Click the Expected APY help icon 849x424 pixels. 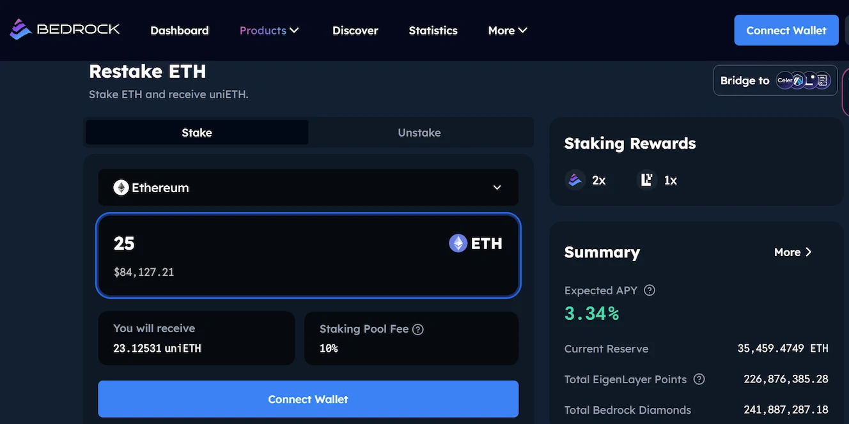[650, 291]
